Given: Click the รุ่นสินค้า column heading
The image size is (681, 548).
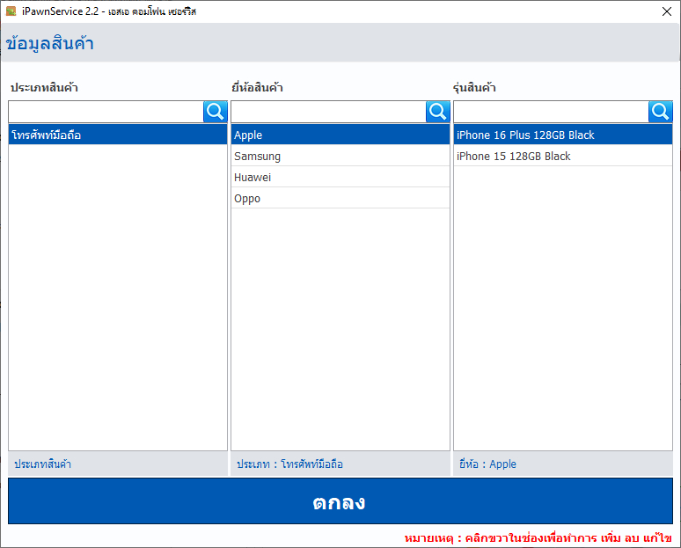Looking at the screenshot, I should (474, 87).
